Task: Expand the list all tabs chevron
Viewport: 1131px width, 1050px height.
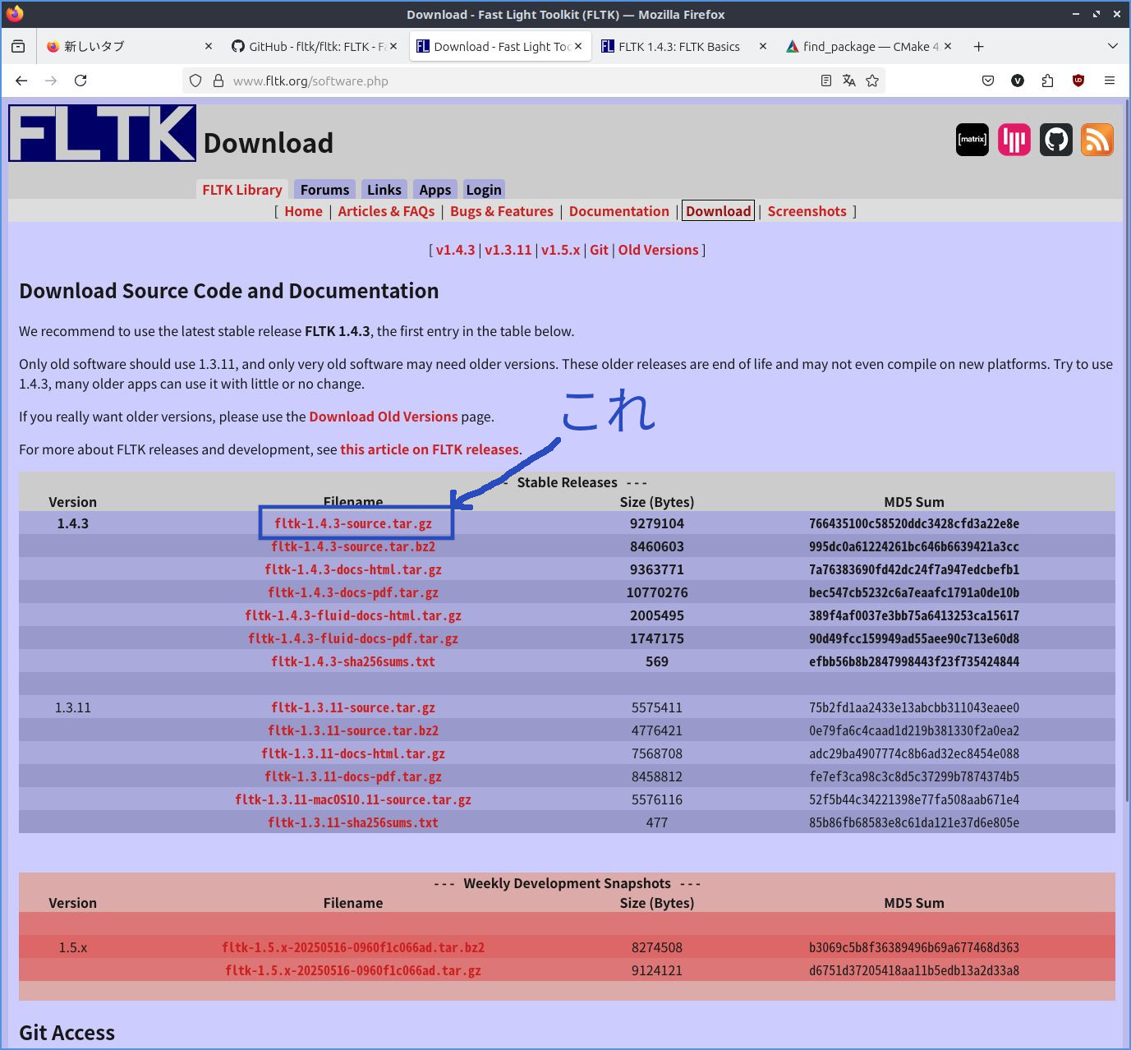Action: (1113, 46)
